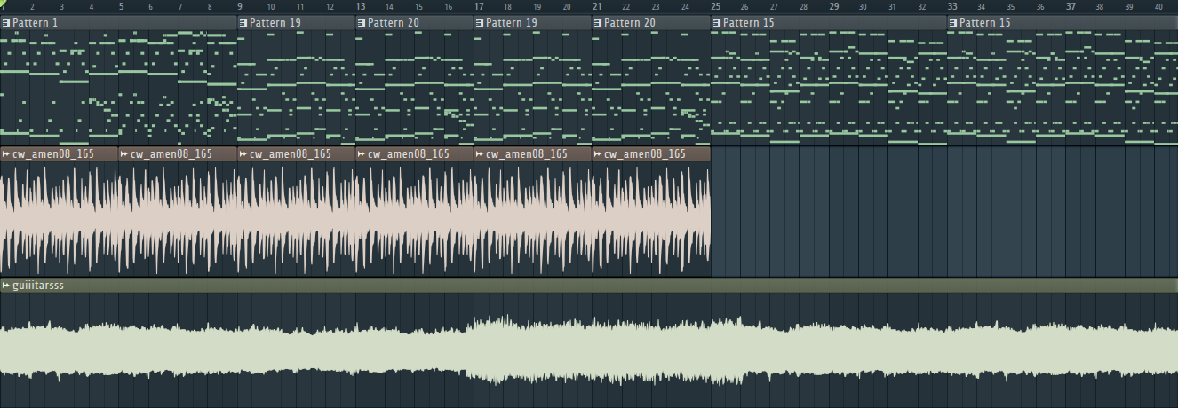1178x408 pixels.
Task: Open the clip menu icon of Pattern 1
Action: click(6, 22)
